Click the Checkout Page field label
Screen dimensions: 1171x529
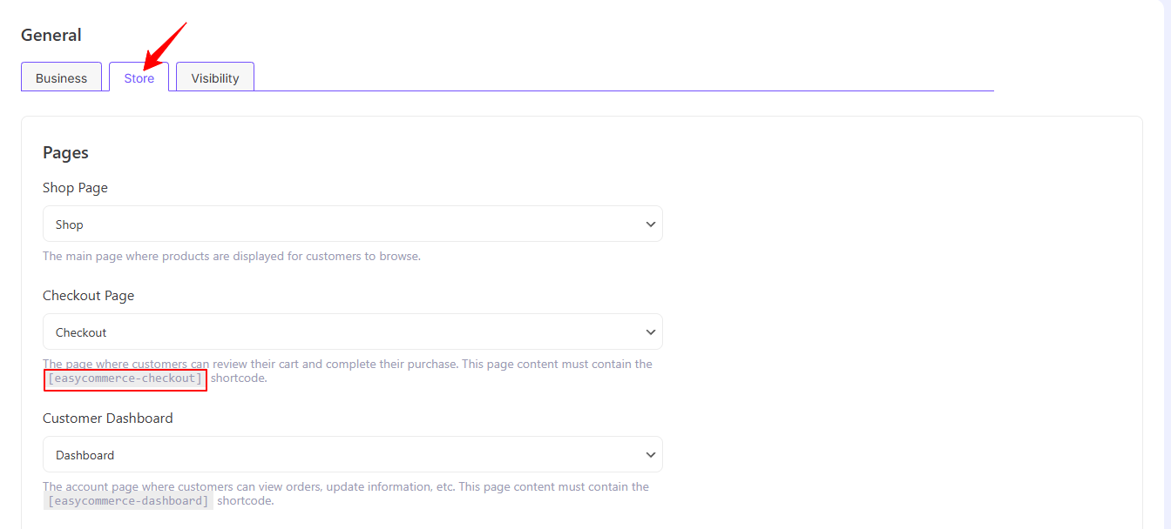pyautogui.click(x=88, y=296)
